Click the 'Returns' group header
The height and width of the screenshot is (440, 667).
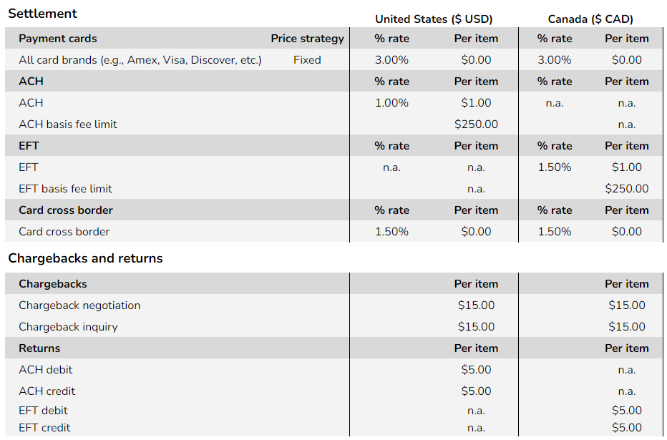(39, 348)
